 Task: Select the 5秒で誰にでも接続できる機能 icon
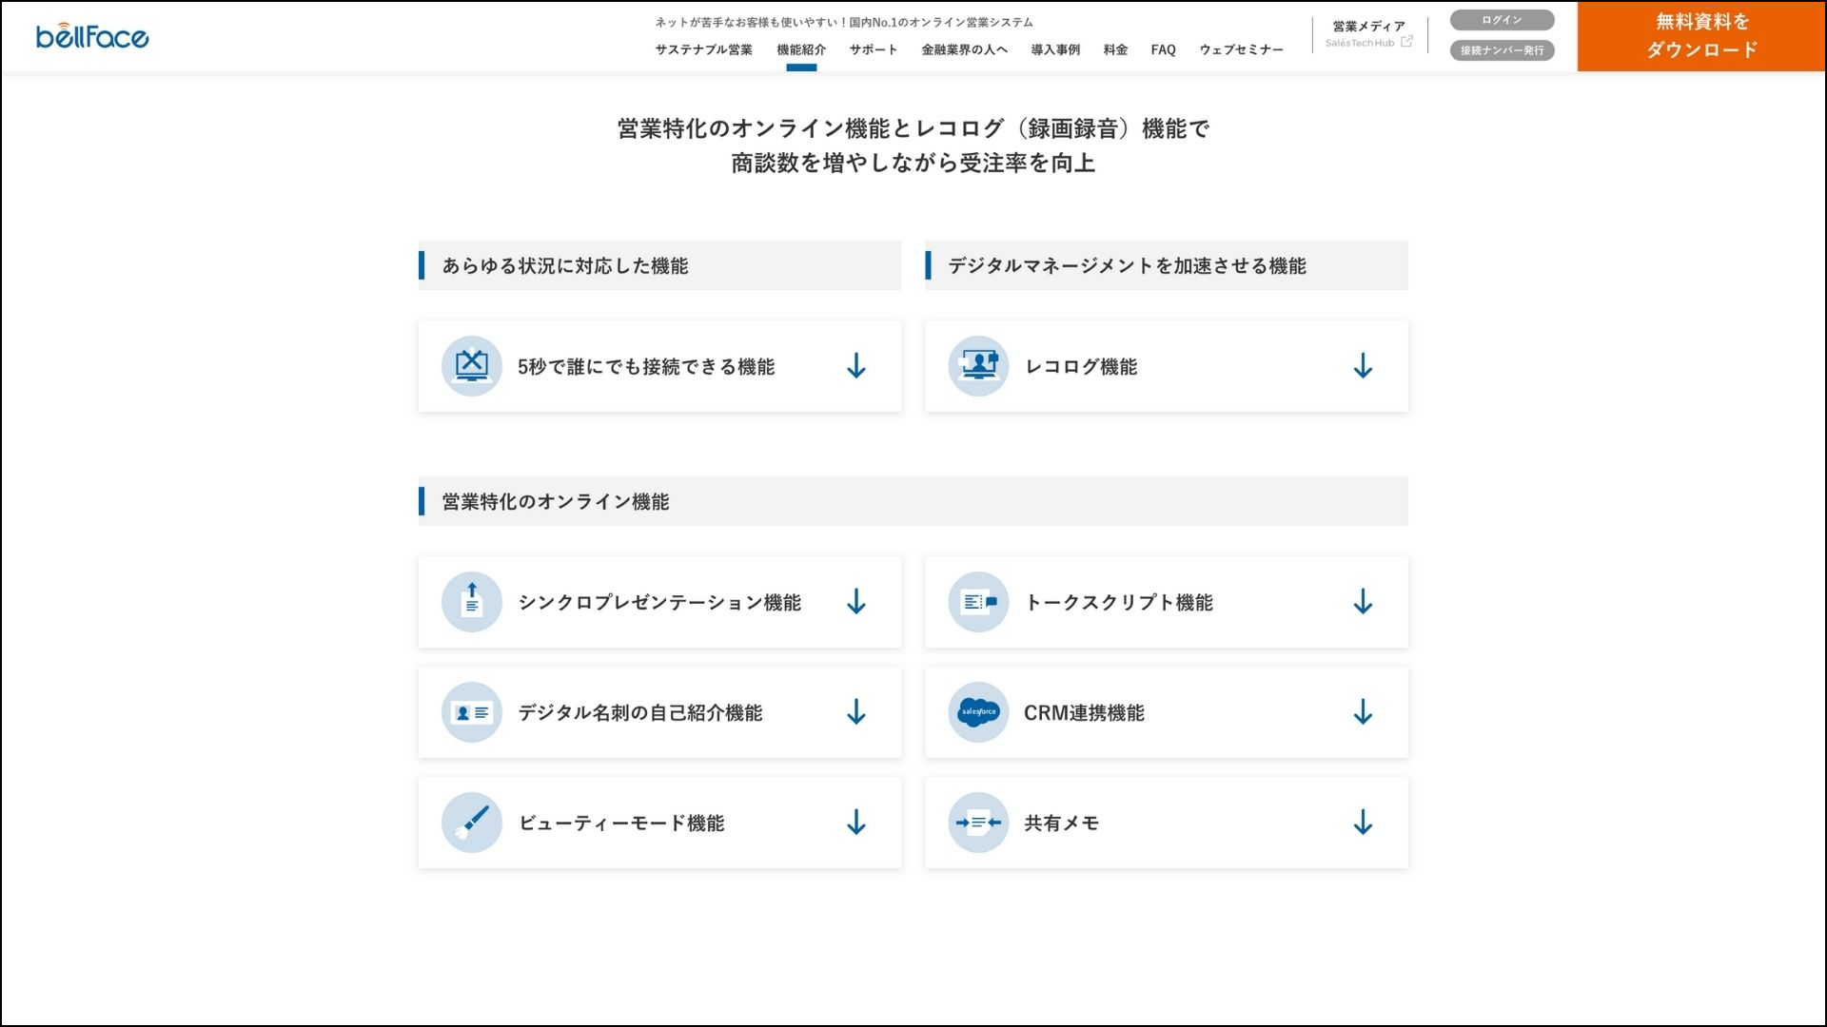471,365
